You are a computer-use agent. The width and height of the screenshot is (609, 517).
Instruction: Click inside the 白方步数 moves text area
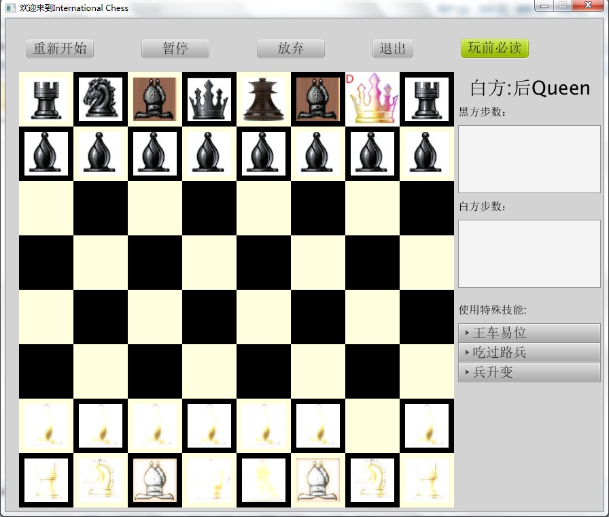click(529, 252)
